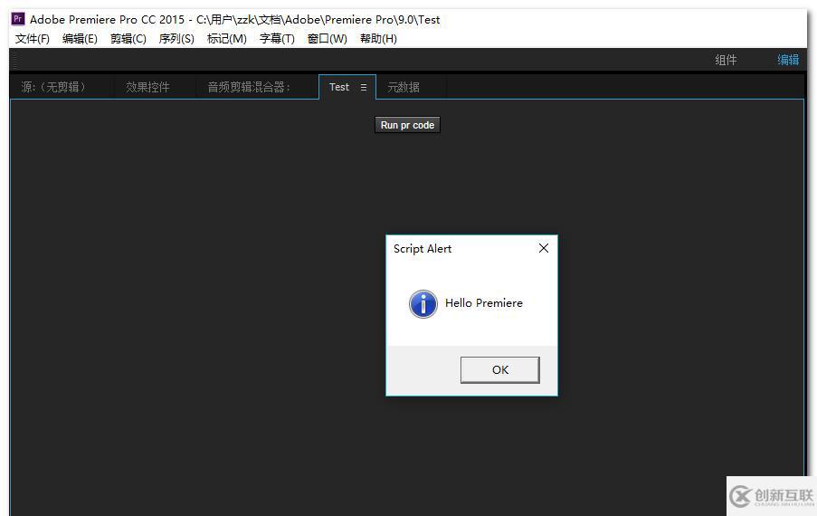Select the 源:(无剪辑) panel tab
This screenshot has height=516, width=817.
point(53,87)
